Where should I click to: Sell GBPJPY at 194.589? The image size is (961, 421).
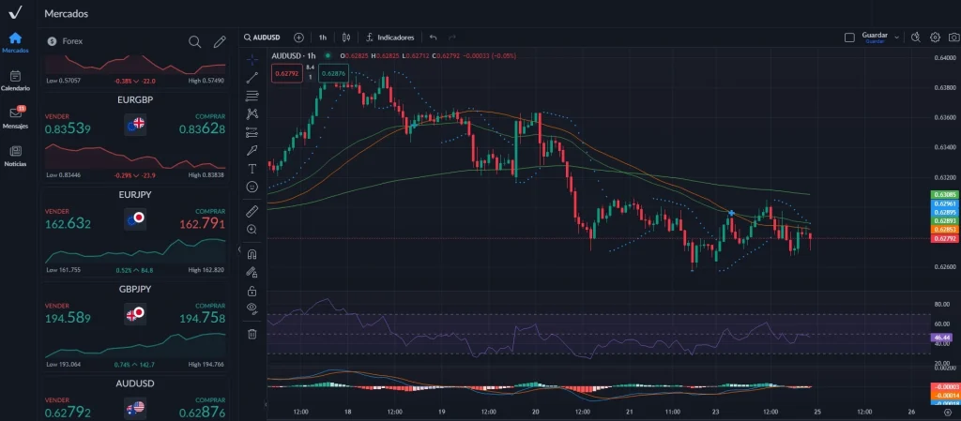tap(68, 318)
